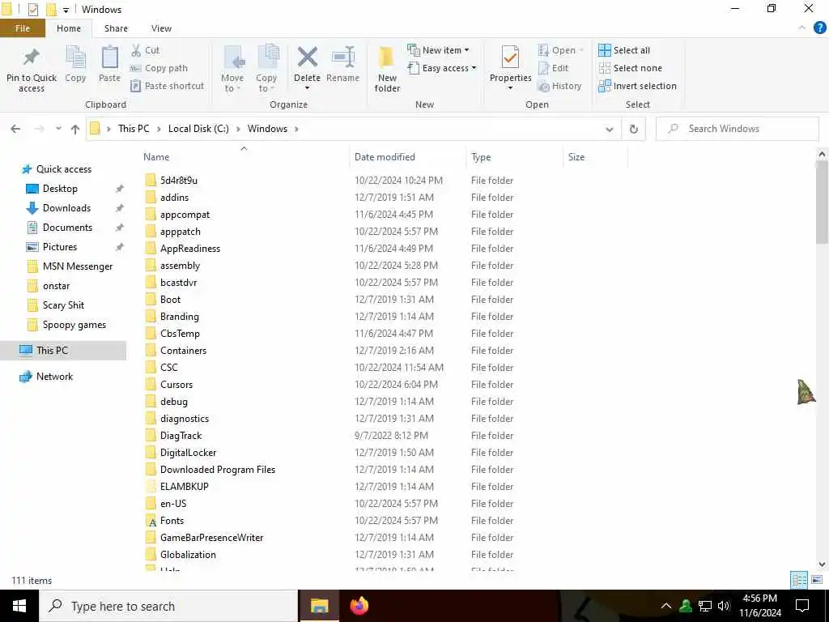The height and width of the screenshot is (622, 829).
Task: Click the Rename ribbon icon
Action: pos(342,65)
